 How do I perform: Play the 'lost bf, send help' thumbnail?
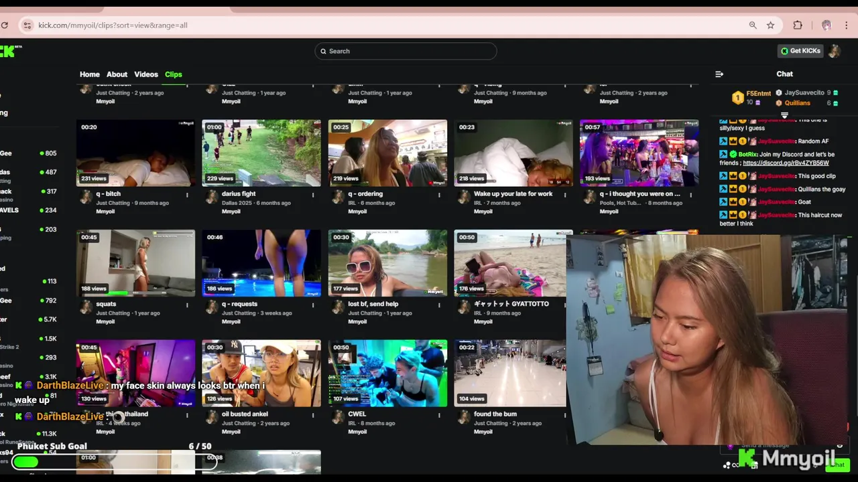(x=387, y=263)
